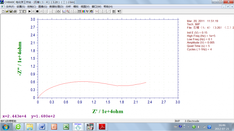234x131 pixels.
Task: Open the 模拟 menu
Action: tap(76, 6)
